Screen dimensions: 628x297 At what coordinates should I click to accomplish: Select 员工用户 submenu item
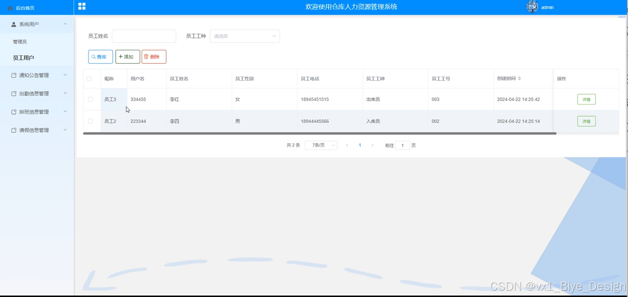click(x=24, y=58)
